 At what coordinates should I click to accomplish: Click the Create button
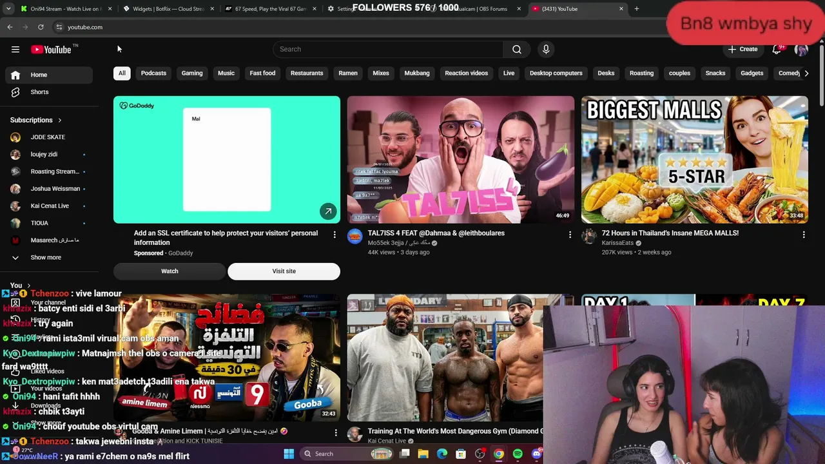coord(743,49)
